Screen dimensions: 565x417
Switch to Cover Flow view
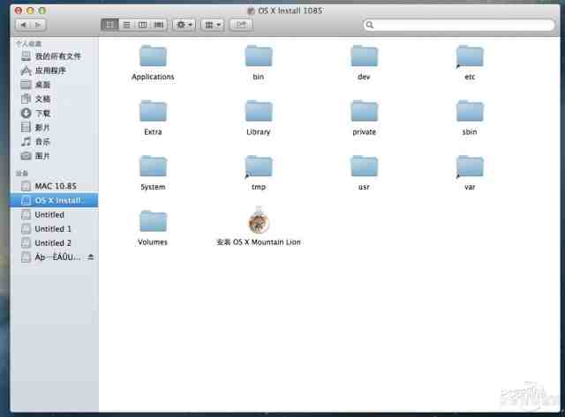click(x=159, y=25)
